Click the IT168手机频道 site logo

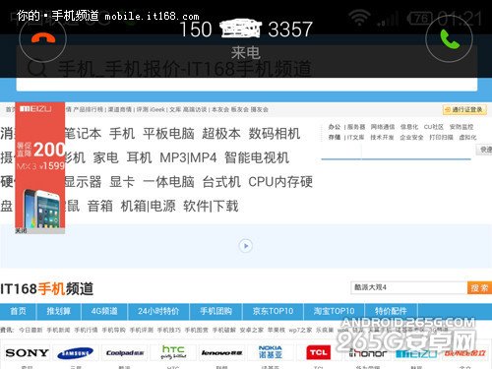47,289
